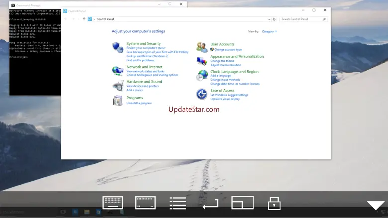Click Optimize visual display
The image size is (388, 218).
click(x=225, y=99)
